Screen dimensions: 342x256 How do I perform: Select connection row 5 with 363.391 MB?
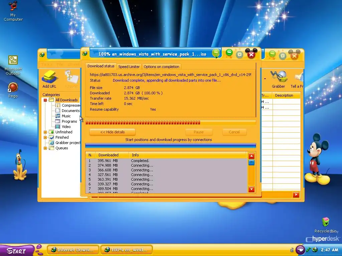pyautogui.click(x=167, y=179)
